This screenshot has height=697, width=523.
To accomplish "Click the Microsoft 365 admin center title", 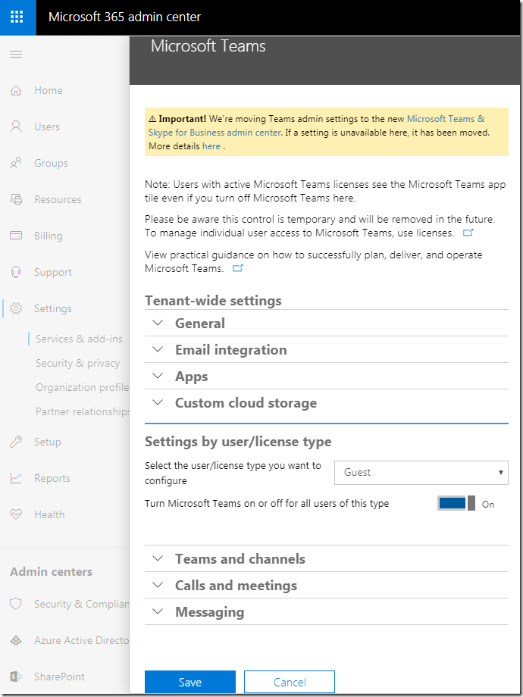I will tap(124, 17).
